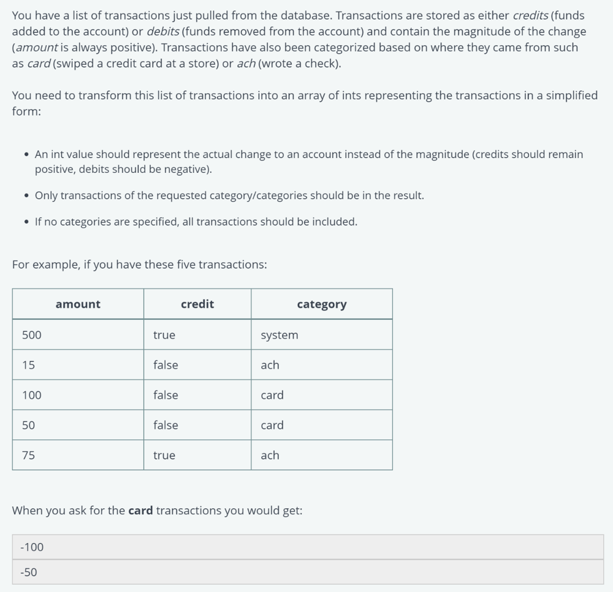The height and width of the screenshot is (592, 613).
Task: Click the 75 amount cell
Action: pos(78,455)
